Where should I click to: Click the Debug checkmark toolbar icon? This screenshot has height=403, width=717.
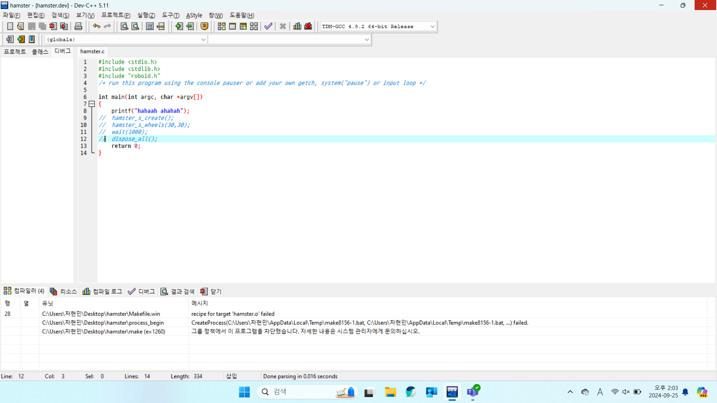coord(268,26)
